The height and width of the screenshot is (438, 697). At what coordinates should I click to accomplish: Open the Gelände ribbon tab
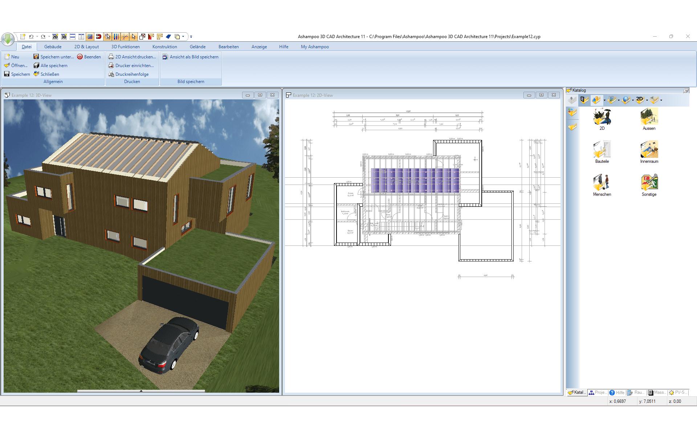click(197, 47)
